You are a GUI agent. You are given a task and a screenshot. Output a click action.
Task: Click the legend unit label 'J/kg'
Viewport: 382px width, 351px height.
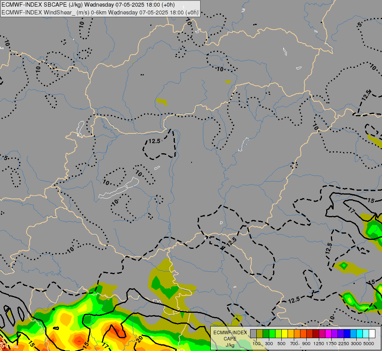(x=230, y=346)
